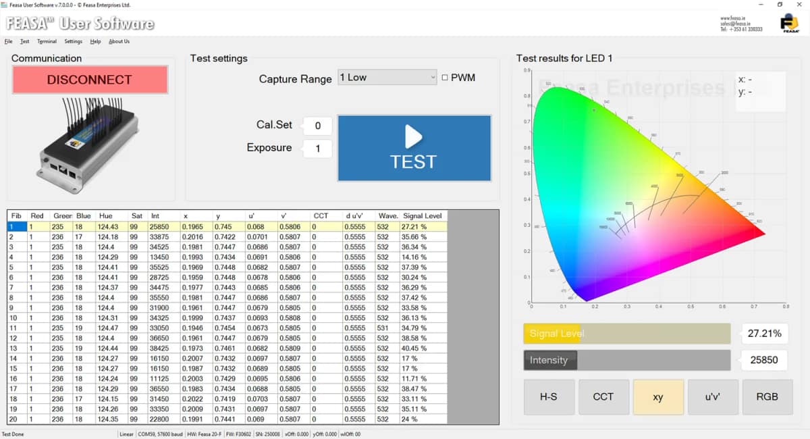Click the Linear status bar entry

tap(126, 434)
